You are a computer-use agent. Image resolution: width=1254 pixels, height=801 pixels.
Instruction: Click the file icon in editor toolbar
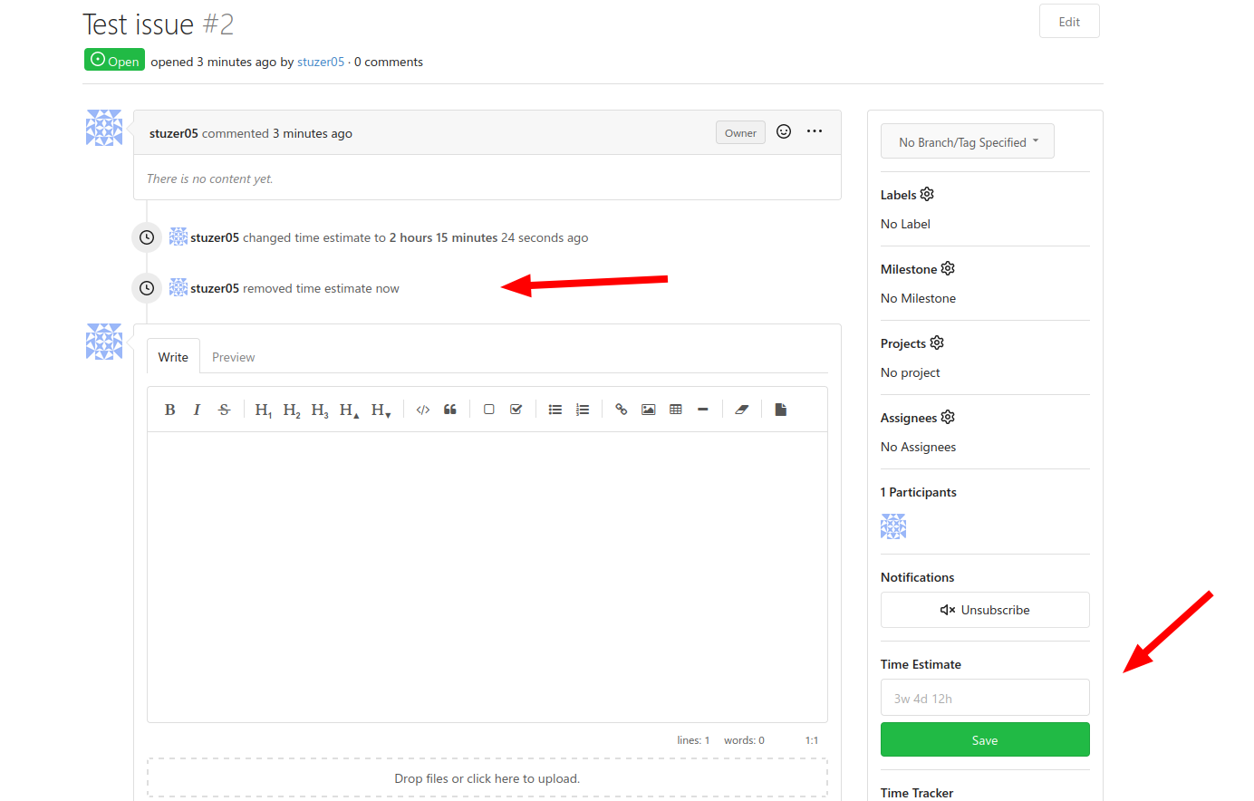click(x=780, y=410)
